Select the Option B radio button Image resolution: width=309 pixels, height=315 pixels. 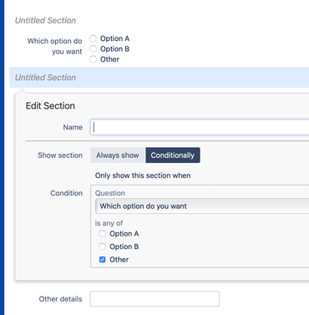click(x=93, y=48)
